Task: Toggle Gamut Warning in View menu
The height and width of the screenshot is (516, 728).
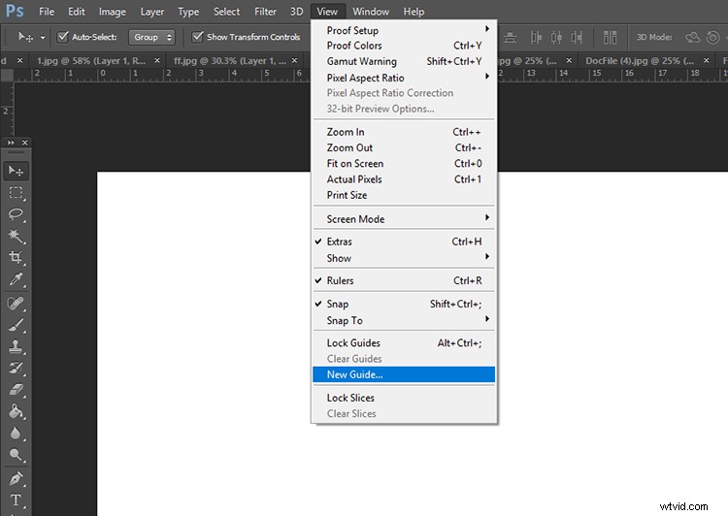Action: click(404, 61)
